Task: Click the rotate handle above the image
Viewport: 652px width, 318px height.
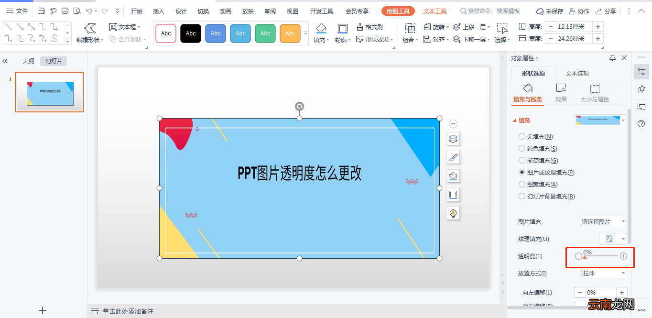Action: [x=299, y=106]
